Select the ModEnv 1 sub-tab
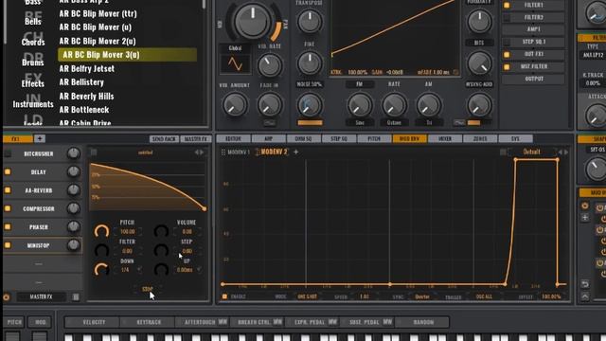606x341 pixels. click(x=239, y=153)
